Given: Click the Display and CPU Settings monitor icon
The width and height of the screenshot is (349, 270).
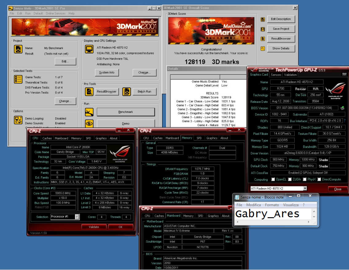Looking at the screenshot, I should (x=89, y=49).
